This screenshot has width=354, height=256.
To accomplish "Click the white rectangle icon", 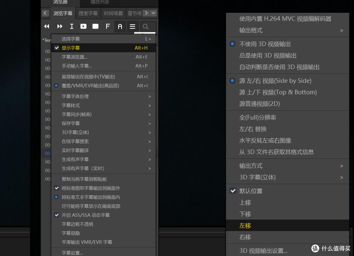I will pos(95,27).
